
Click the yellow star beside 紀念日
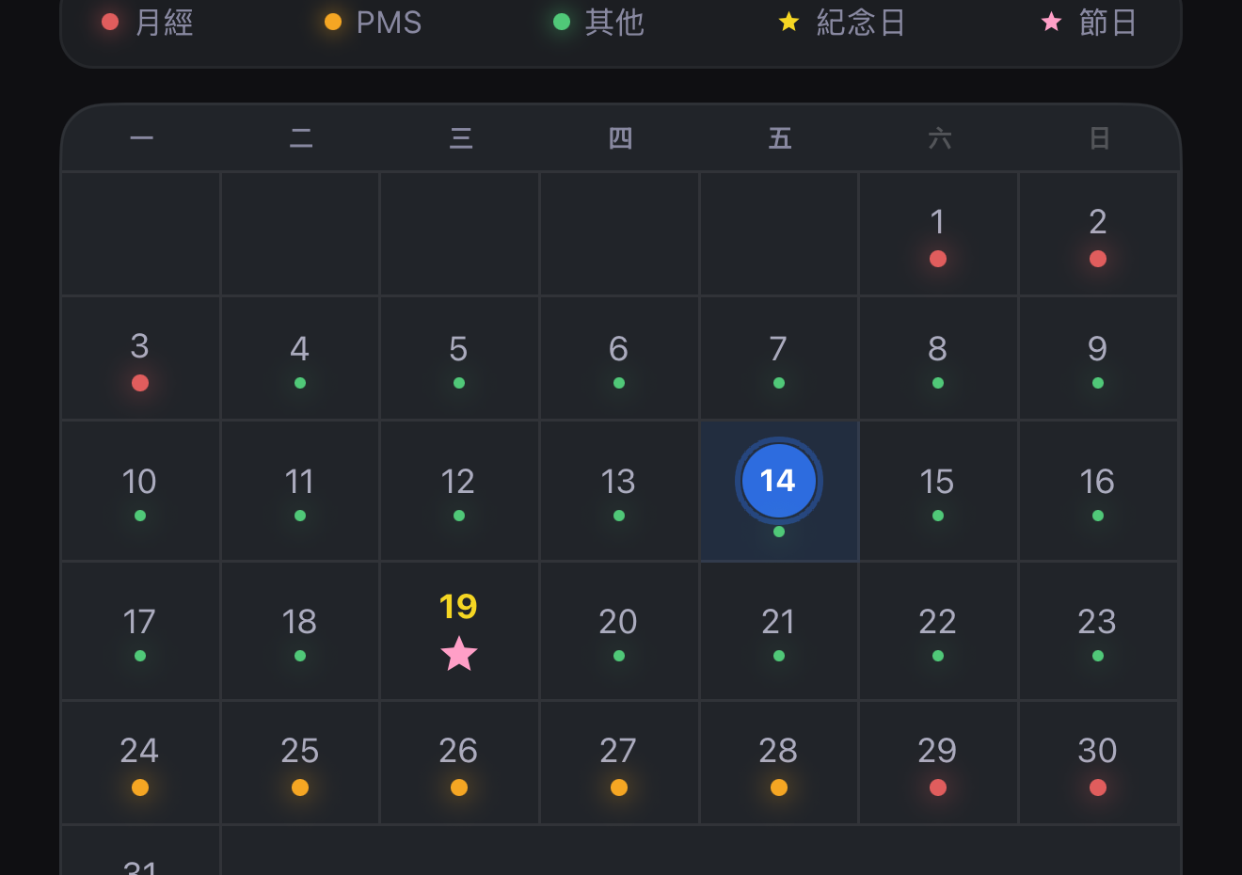coord(789,22)
